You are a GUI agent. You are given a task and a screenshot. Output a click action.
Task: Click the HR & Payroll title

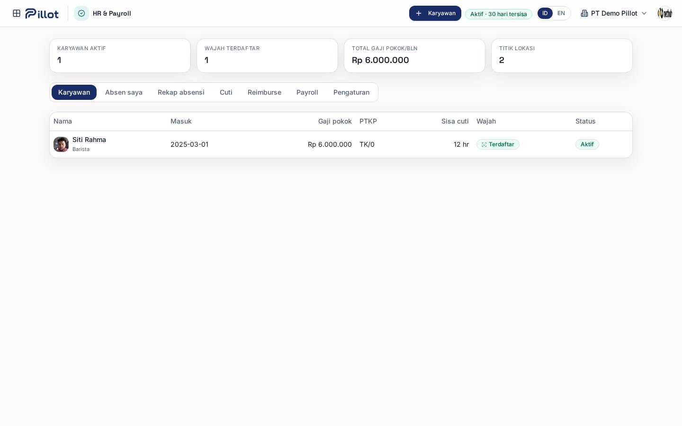pyautogui.click(x=112, y=13)
